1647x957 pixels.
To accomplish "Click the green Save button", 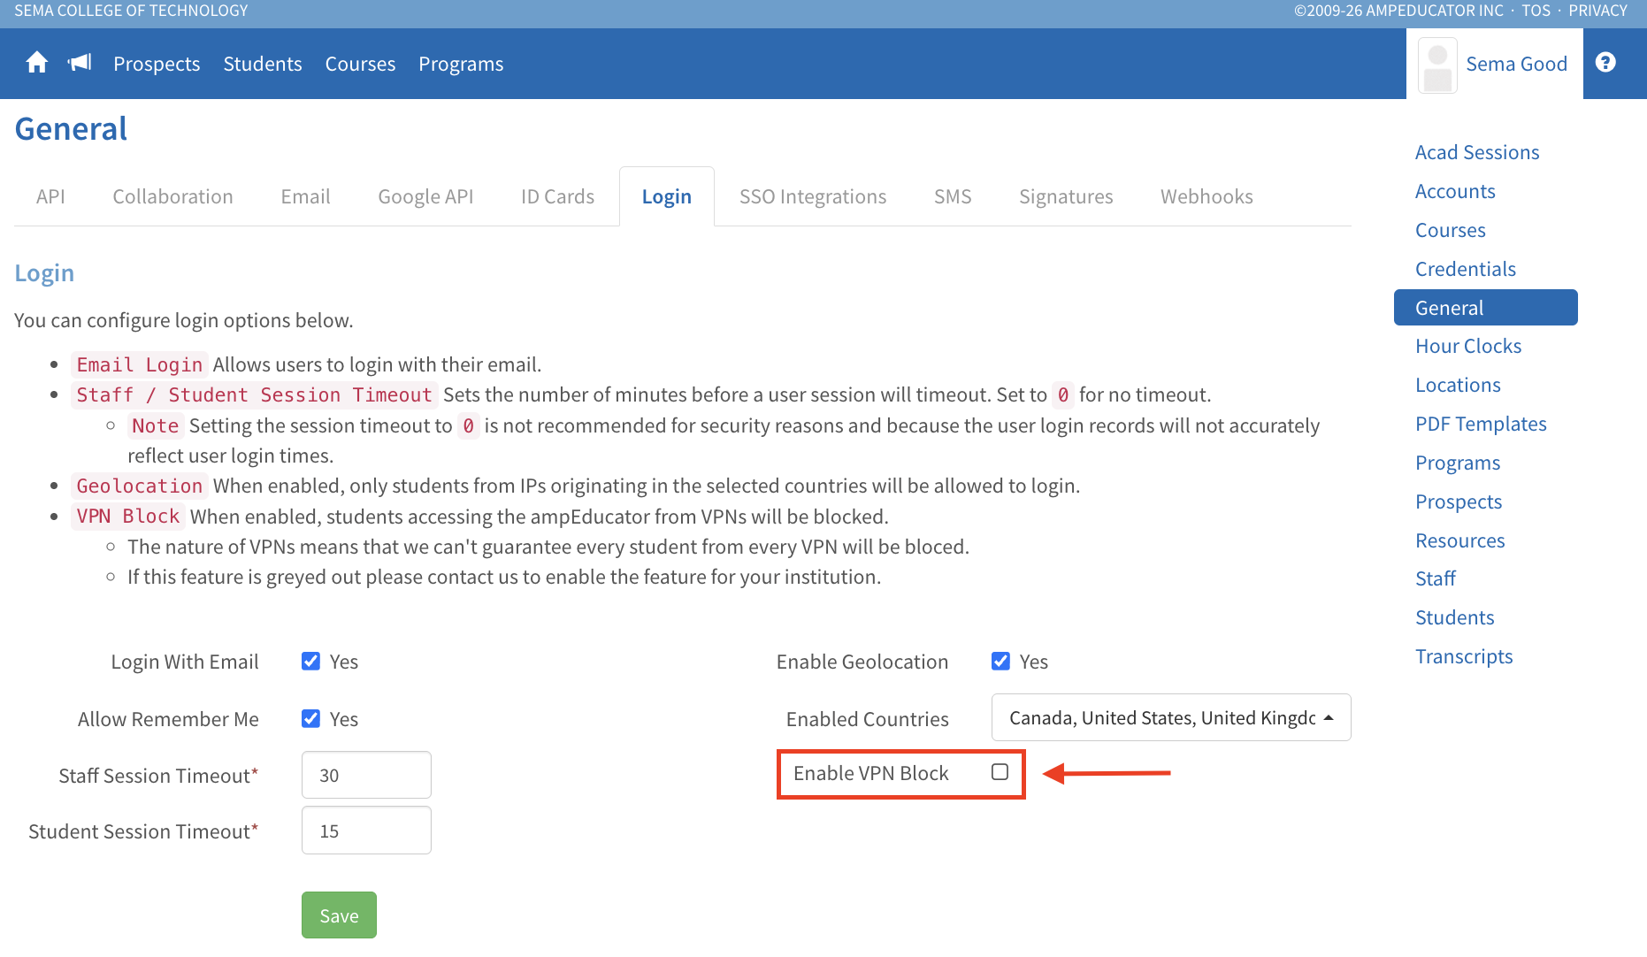I will [339, 915].
